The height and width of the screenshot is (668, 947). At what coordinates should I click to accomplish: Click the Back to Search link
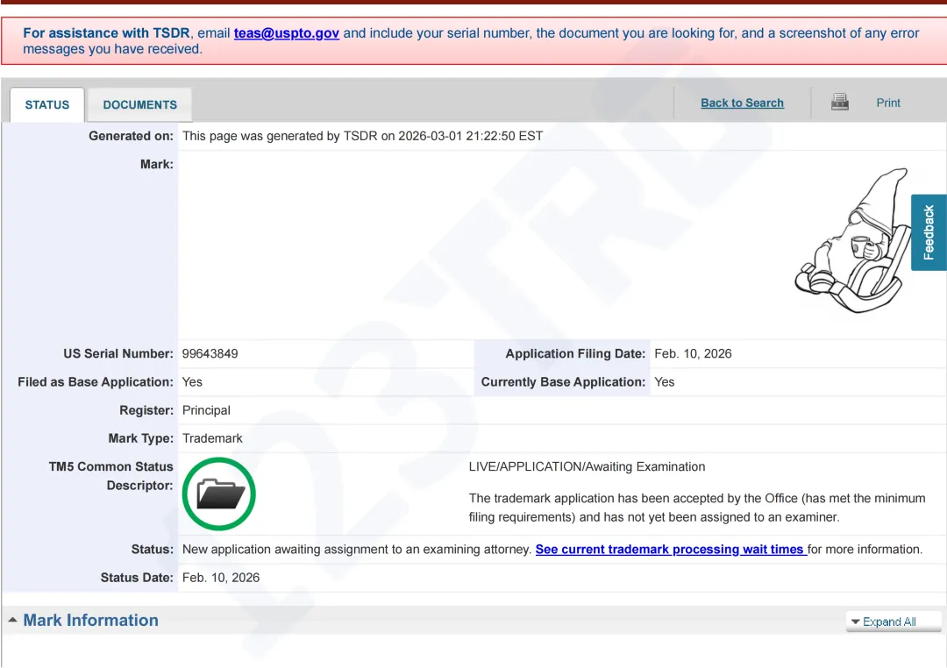tap(743, 103)
